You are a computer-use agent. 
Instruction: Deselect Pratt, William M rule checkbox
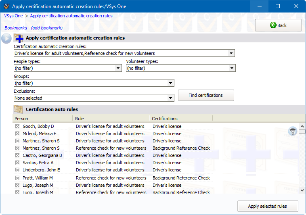17,178
